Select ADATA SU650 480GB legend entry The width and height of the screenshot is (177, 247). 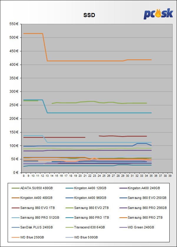coord(32,188)
